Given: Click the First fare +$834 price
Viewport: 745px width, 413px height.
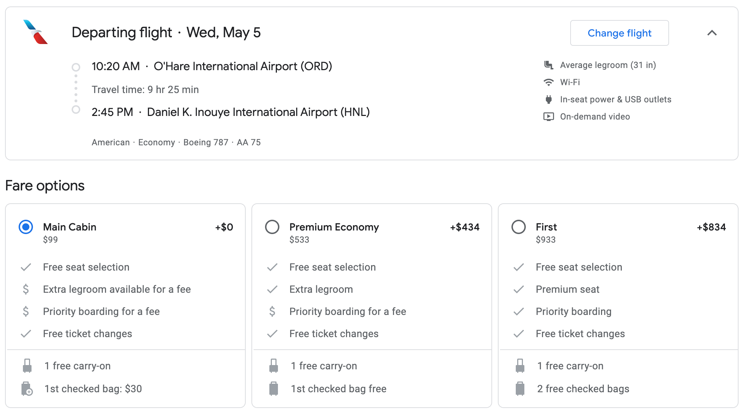Looking at the screenshot, I should click(711, 227).
